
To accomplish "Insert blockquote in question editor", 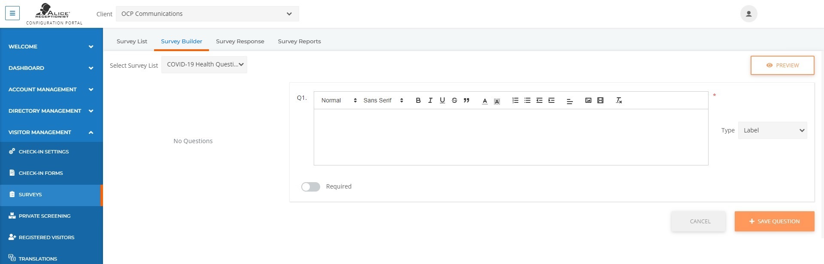I will pos(466,100).
